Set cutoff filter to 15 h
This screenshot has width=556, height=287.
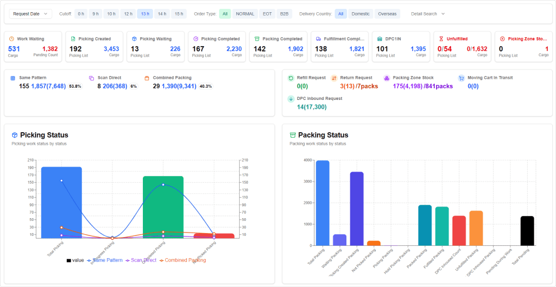(178, 14)
